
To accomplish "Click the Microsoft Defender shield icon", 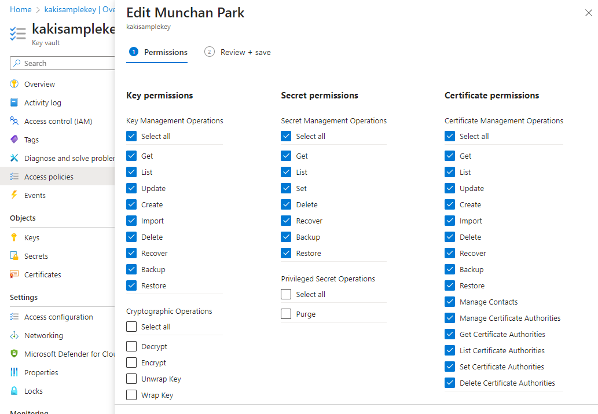I will pyautogui.click(x=14, y=353).
